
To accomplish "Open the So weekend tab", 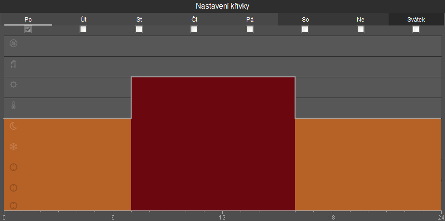I will pyautogui.click(x=305, y=20).
